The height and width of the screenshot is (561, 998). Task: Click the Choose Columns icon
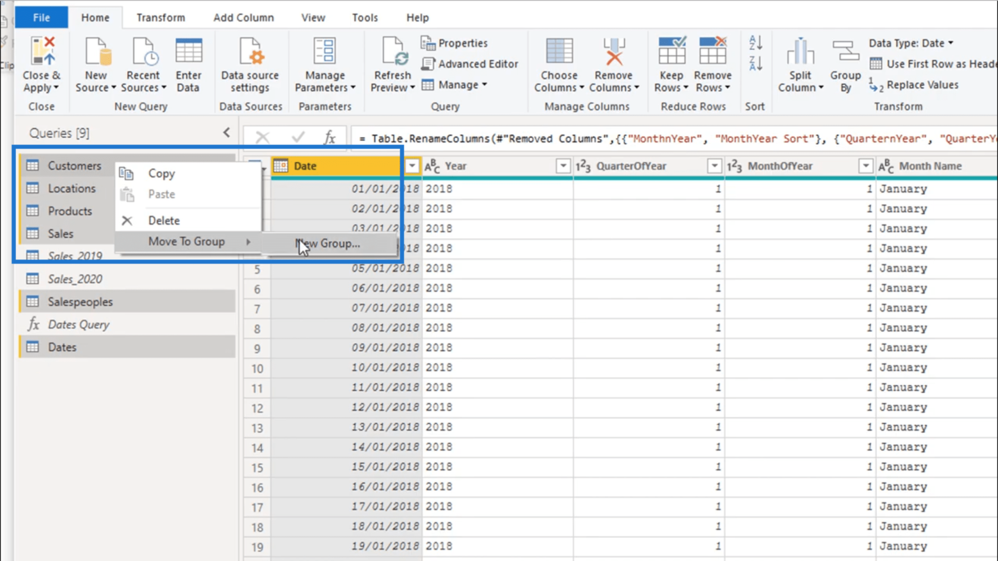[559, 51]
